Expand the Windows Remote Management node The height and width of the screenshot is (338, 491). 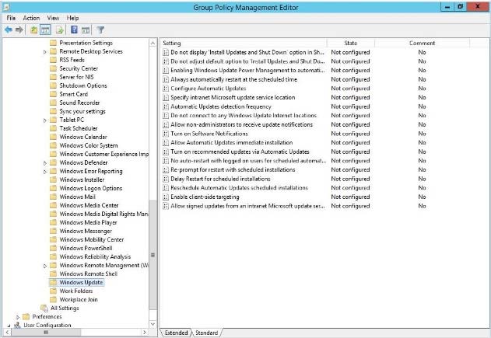coord(45,266)
